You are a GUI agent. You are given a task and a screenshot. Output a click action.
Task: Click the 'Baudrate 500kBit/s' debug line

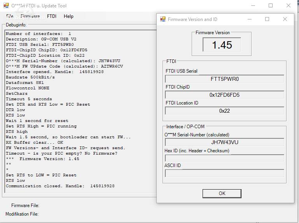[x=30, y=77]
